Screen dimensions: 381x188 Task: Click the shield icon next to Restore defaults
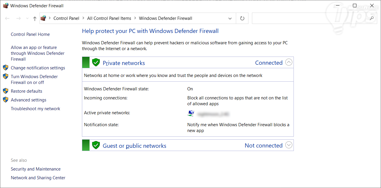click(x=6, y=91)
